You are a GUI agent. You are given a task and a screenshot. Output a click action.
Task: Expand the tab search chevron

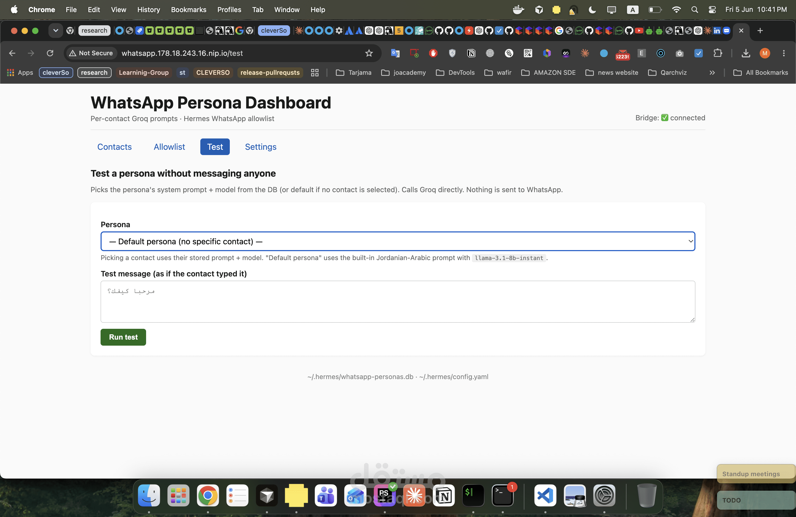56,31
